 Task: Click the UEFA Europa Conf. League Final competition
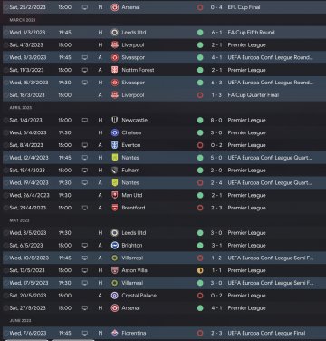pos(266,333)
